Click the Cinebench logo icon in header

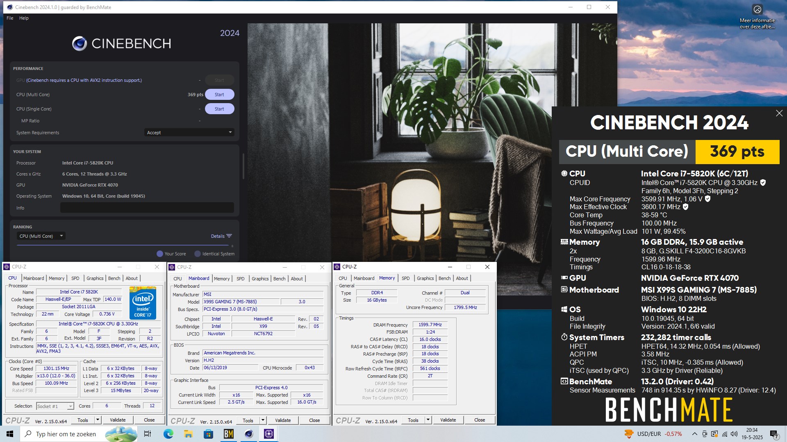point(80,43)
